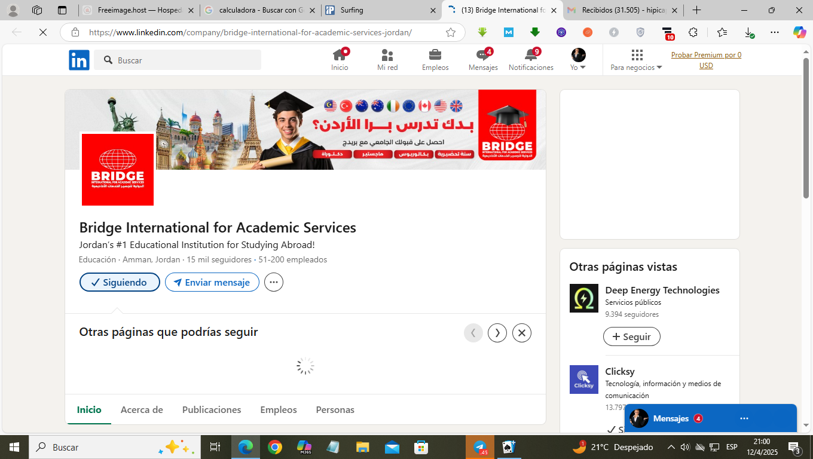
Task: Switch to the Publicaciones tab
Action: [212, 409]
